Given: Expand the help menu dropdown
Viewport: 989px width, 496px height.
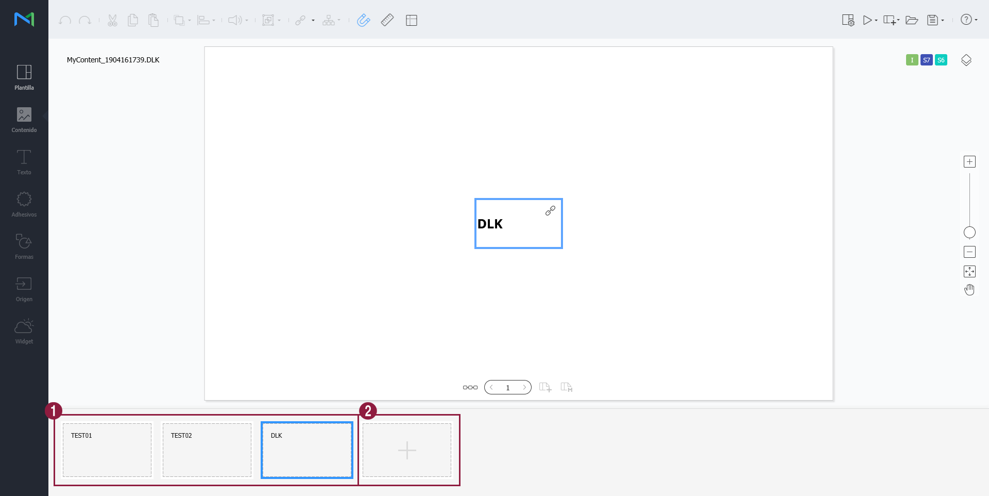Looking at the screenshot, I should pyautogui.click(x=976, y=20).
